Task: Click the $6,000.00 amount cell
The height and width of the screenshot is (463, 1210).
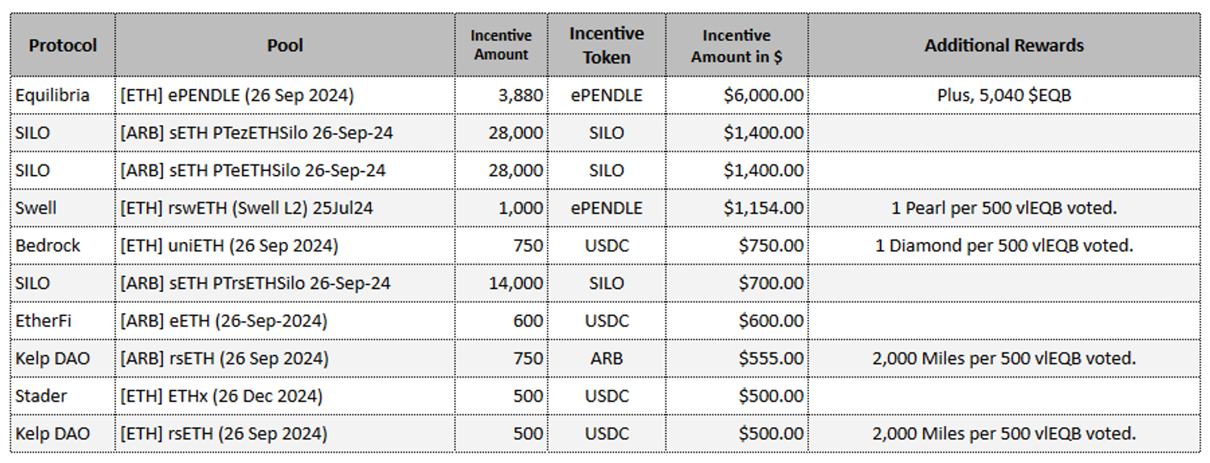Action: point(763,95)
